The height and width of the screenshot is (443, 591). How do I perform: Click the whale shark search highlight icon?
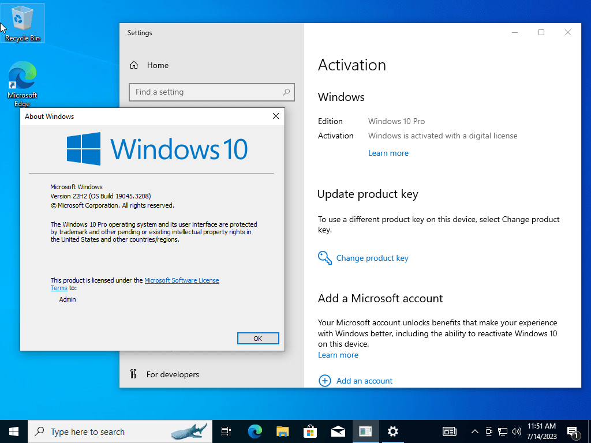189,431
